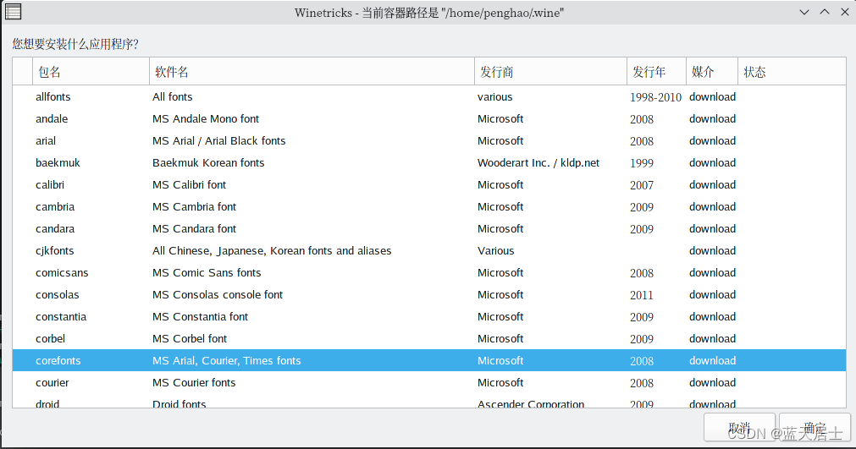The width and height of the screenshot is (856, 449).
Task: Click 'All fonts' software name
Action: click(x=173, y=97)
